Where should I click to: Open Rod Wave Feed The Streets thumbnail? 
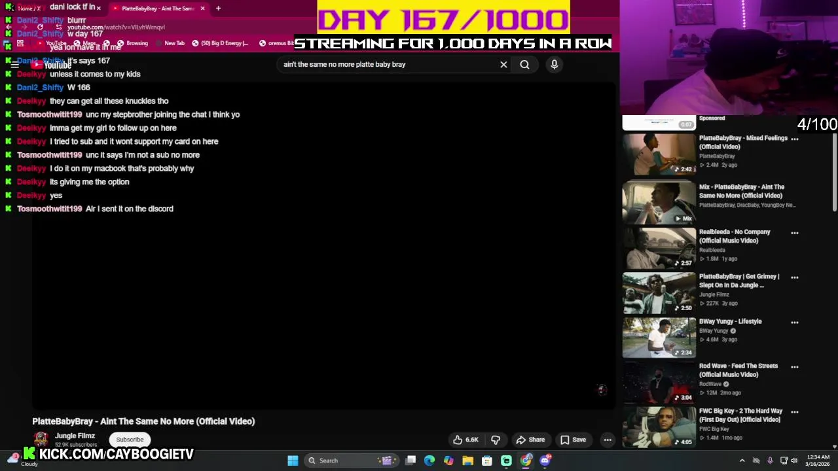[x=659, y=383]
